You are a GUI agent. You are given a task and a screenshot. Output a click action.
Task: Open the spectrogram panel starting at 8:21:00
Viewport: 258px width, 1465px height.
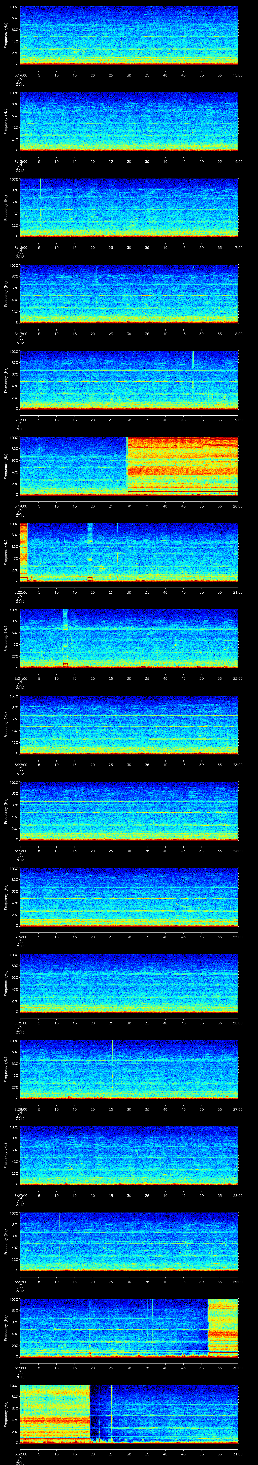(x=129, y=639)
